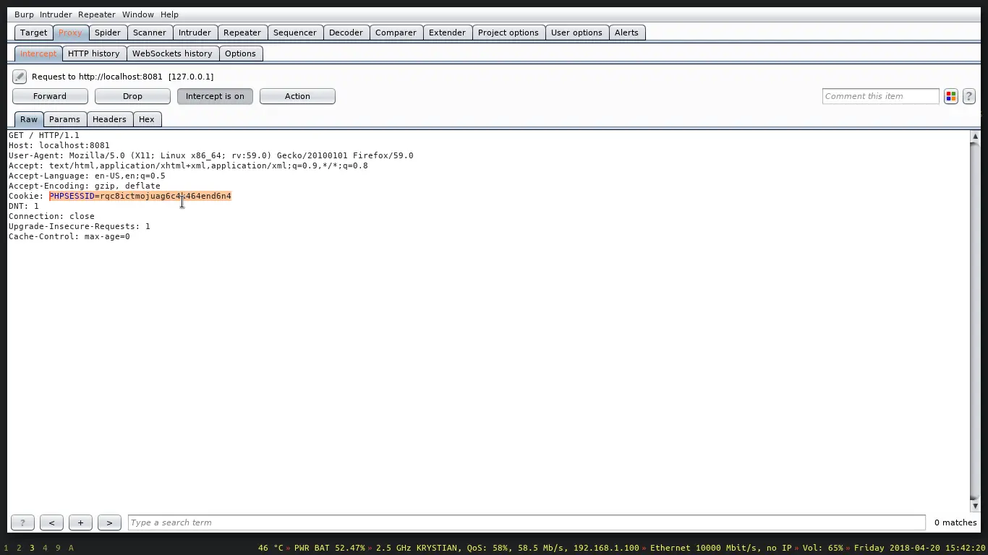Switch to the Hex view tab

[x=147, y=119]
